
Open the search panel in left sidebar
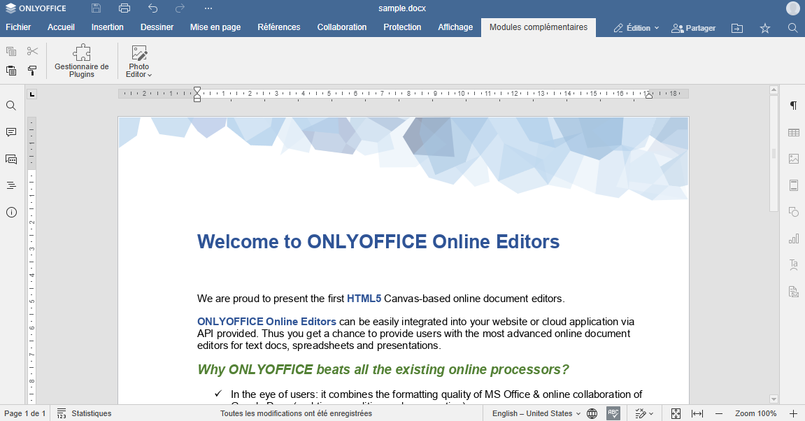(x=11, y=106)
